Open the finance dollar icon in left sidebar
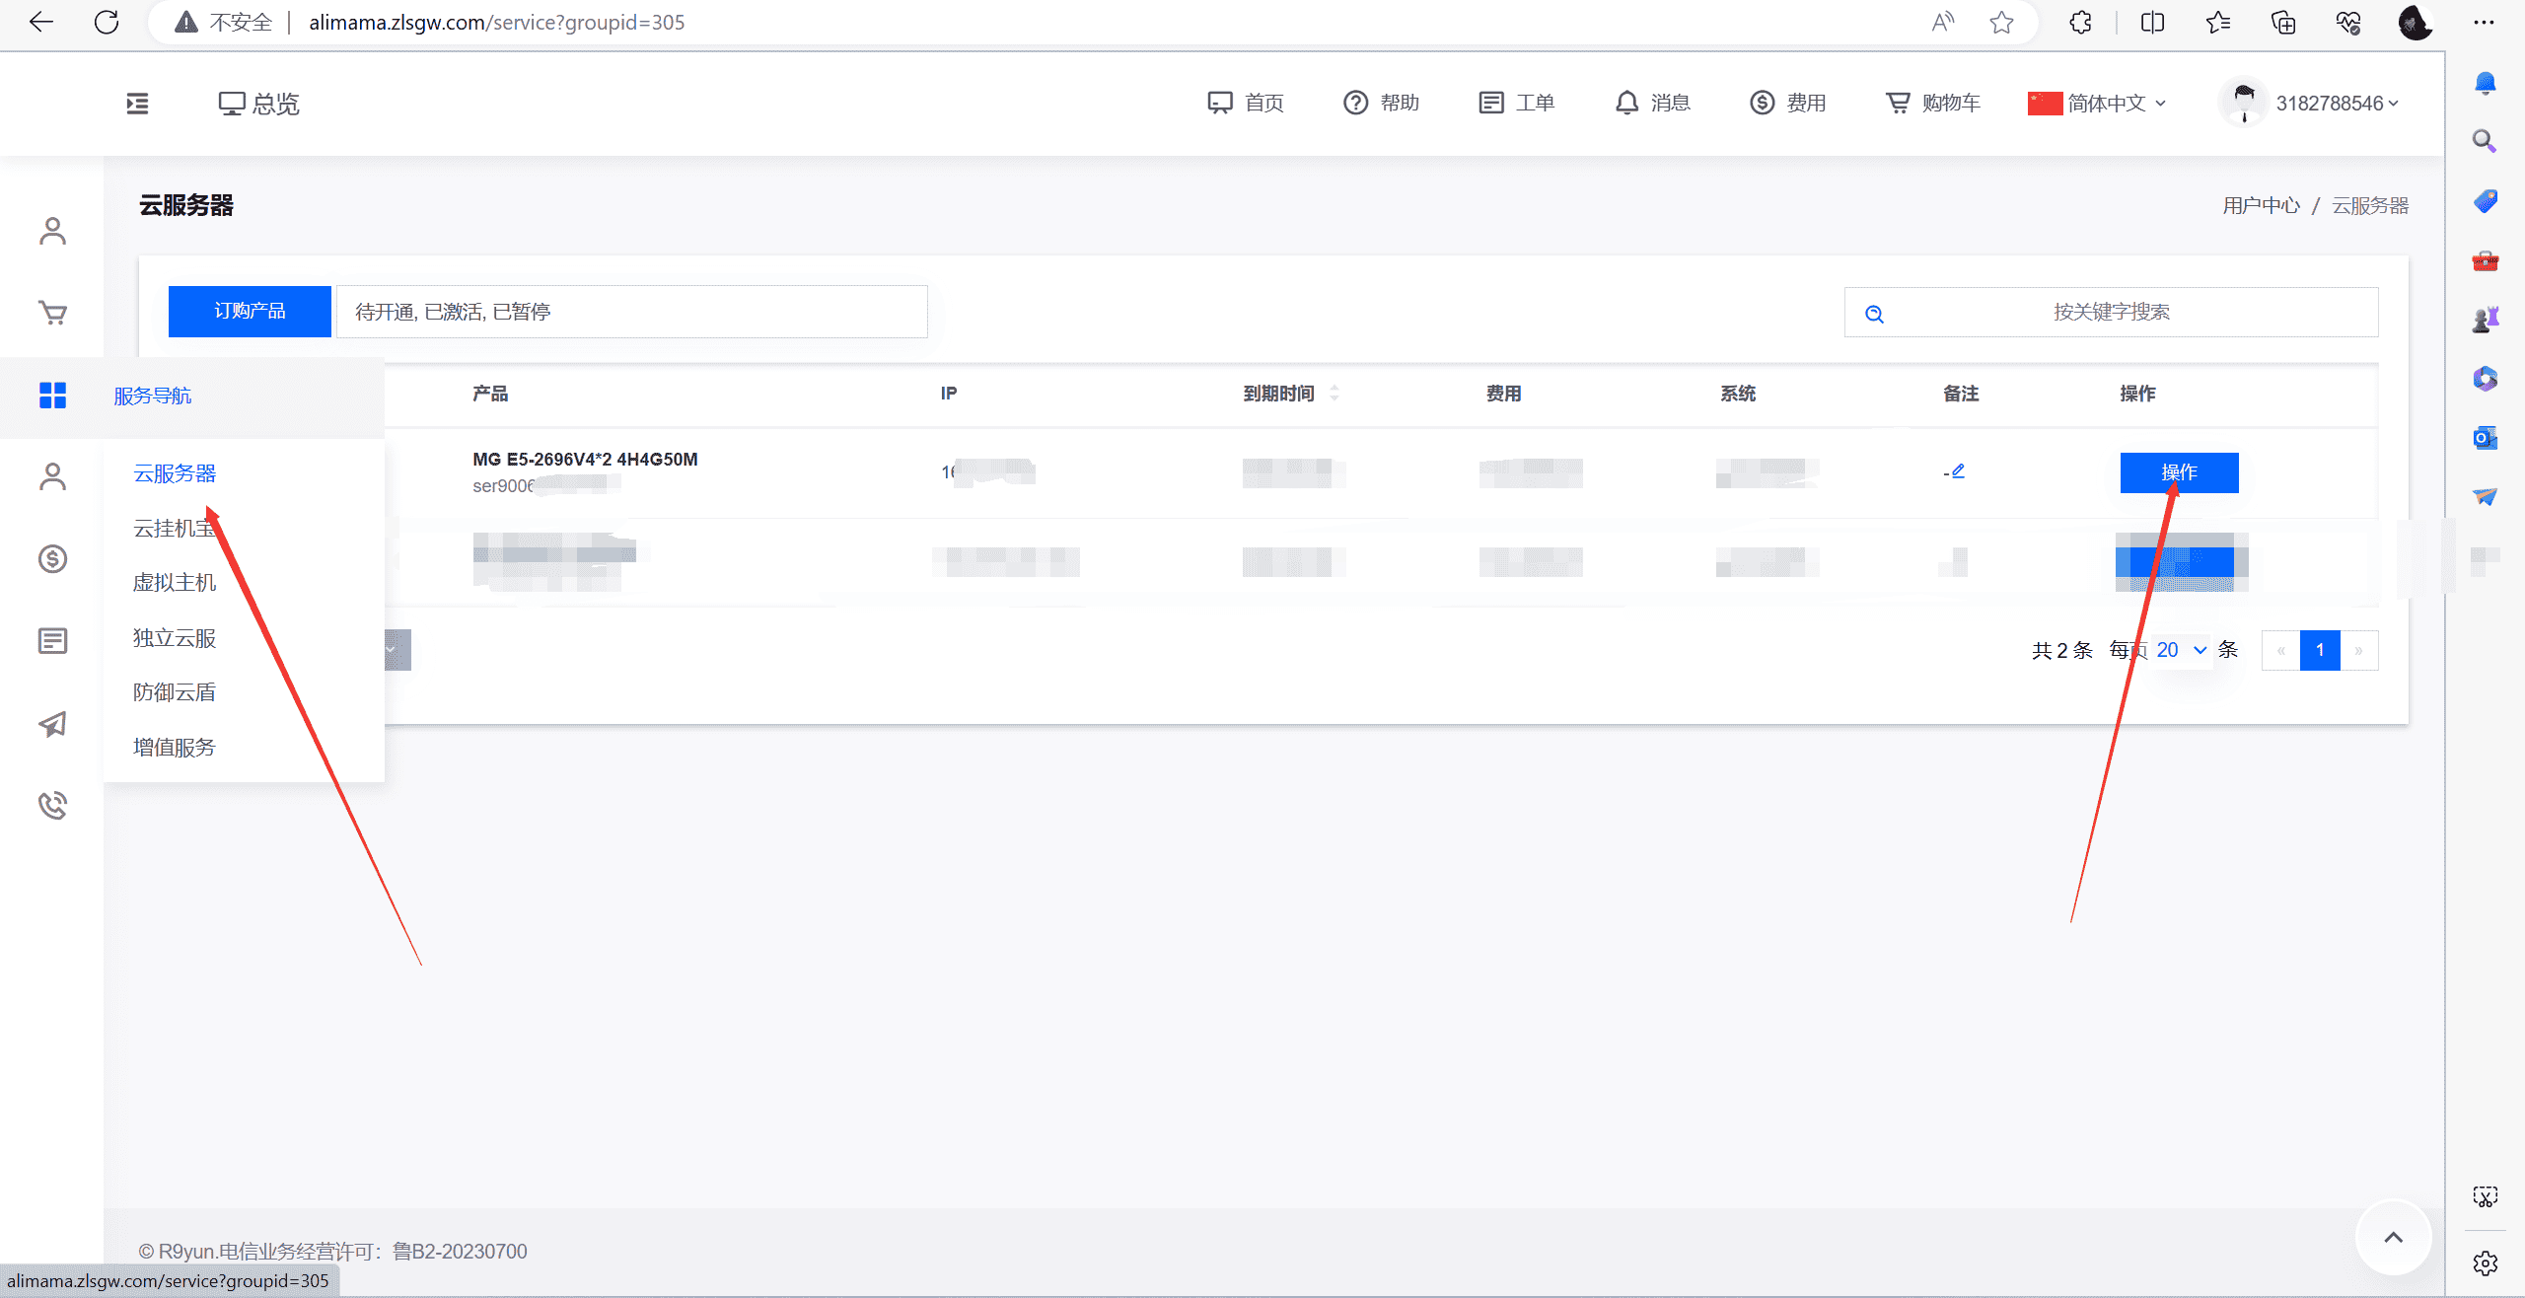 click(52, 559)
